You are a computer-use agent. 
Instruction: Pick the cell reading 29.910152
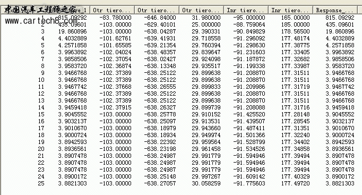tap(206, 115)
